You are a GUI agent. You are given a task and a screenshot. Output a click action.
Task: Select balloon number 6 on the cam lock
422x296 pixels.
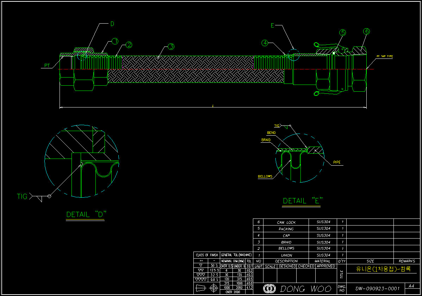tap(366, 31)
